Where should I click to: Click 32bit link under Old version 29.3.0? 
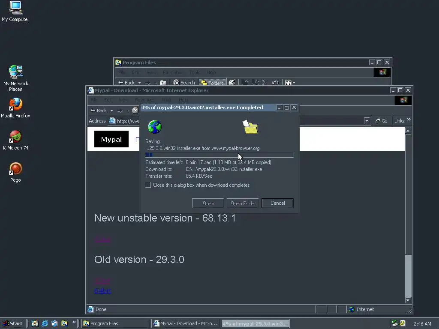click(x=102, y=281)
